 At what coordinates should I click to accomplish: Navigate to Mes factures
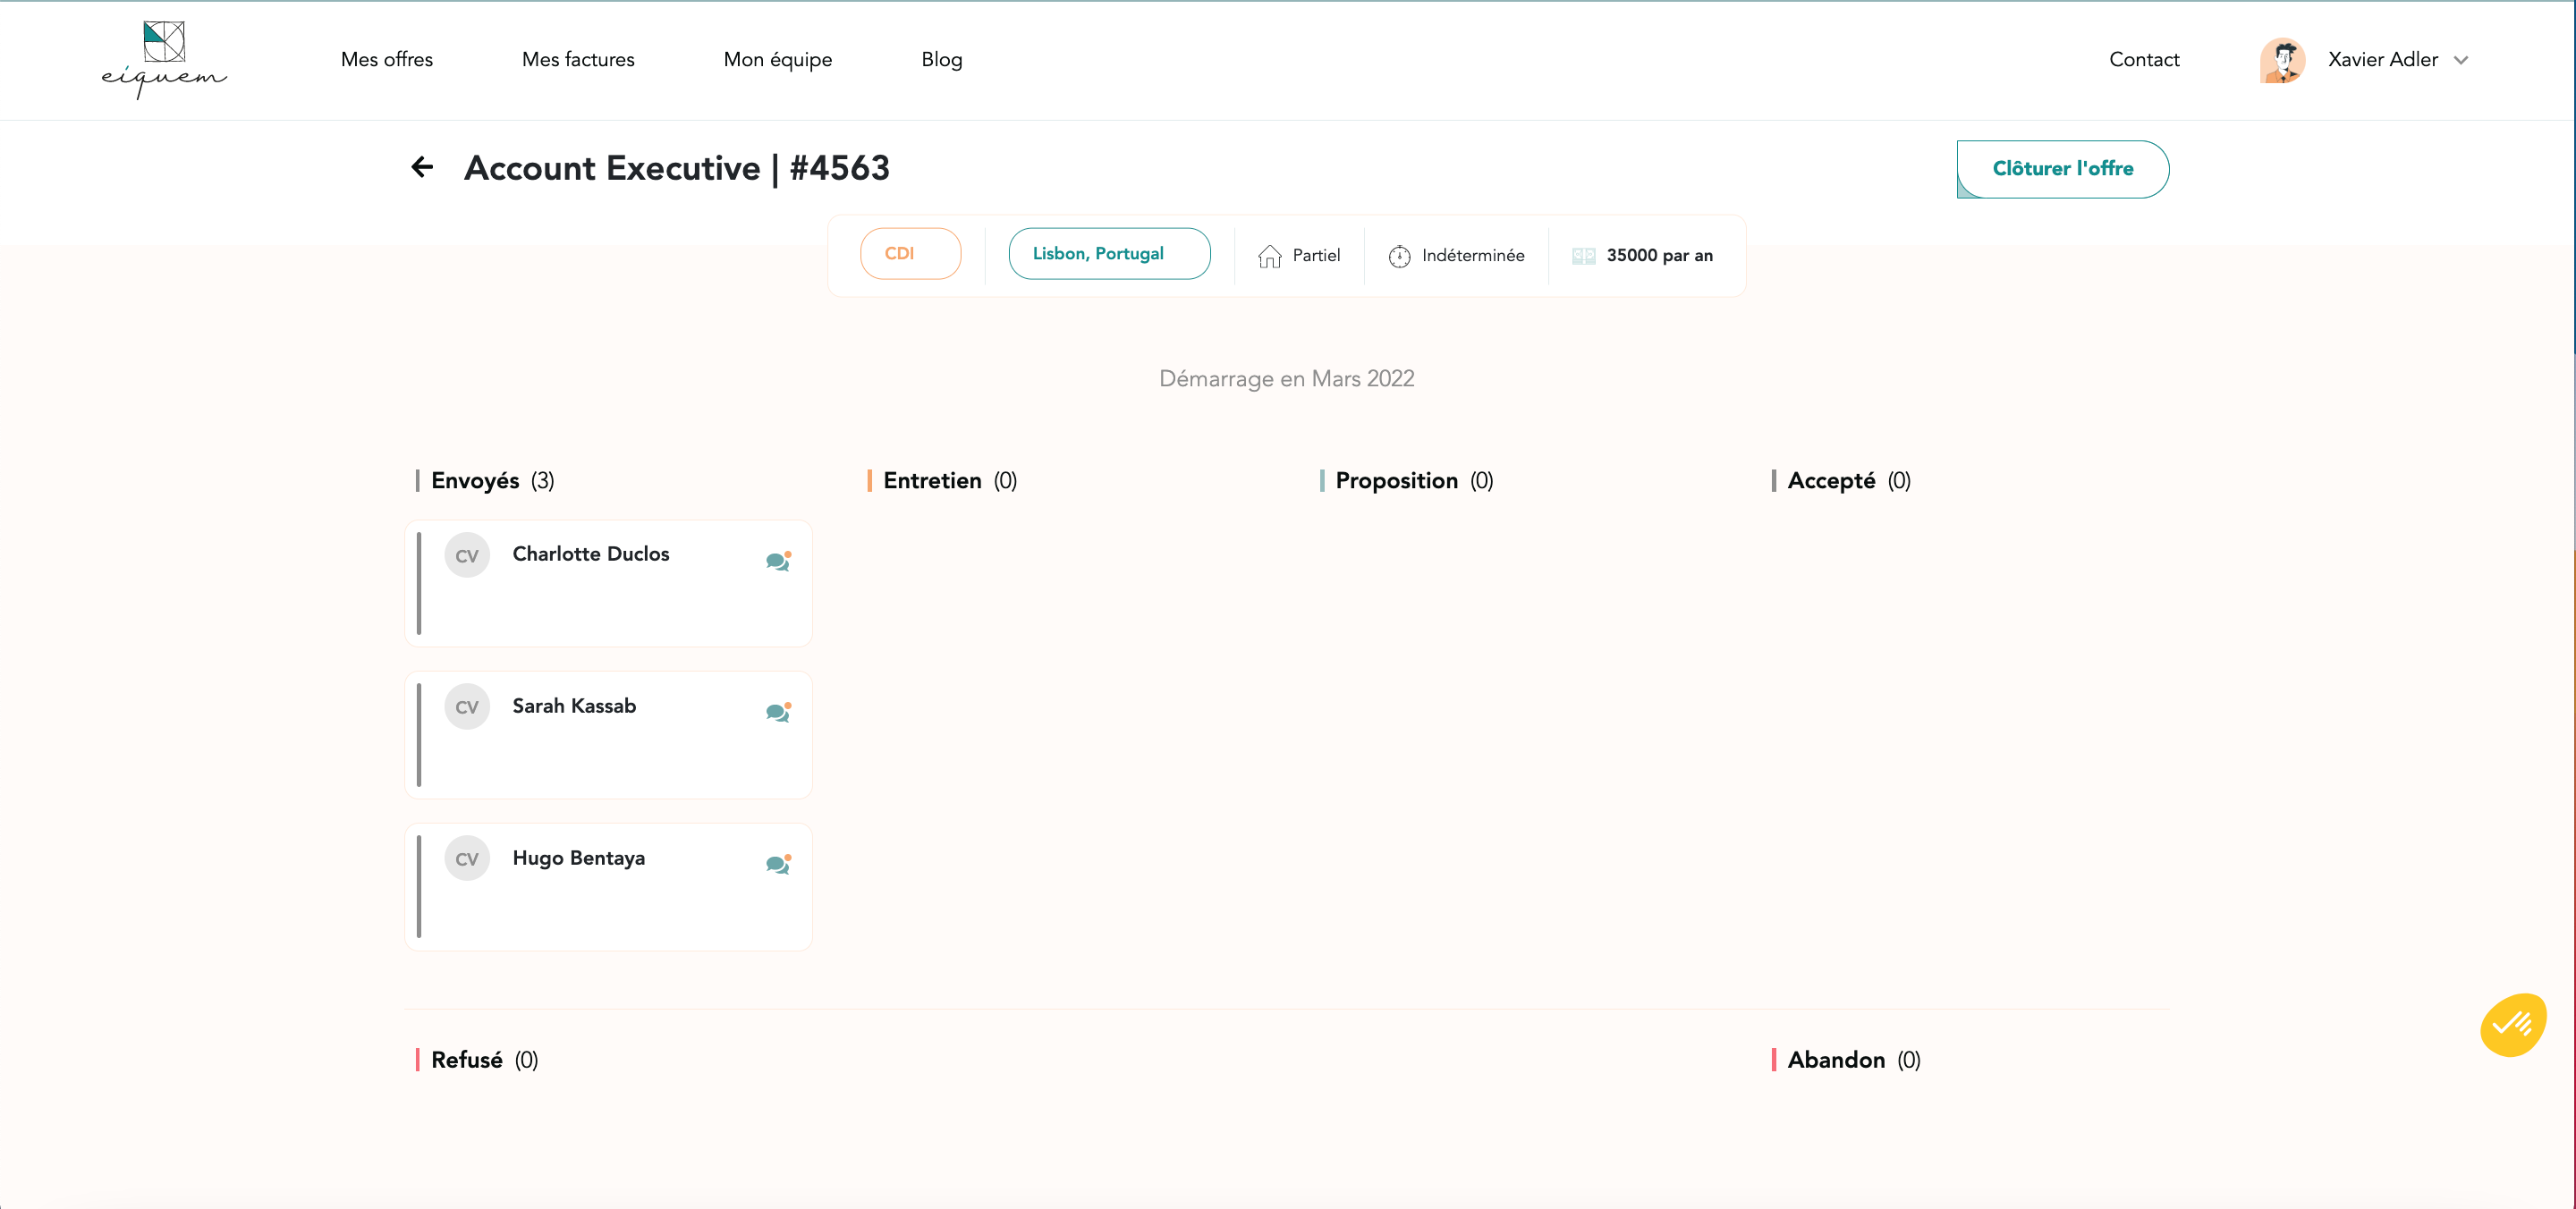(x=578, y=60)
